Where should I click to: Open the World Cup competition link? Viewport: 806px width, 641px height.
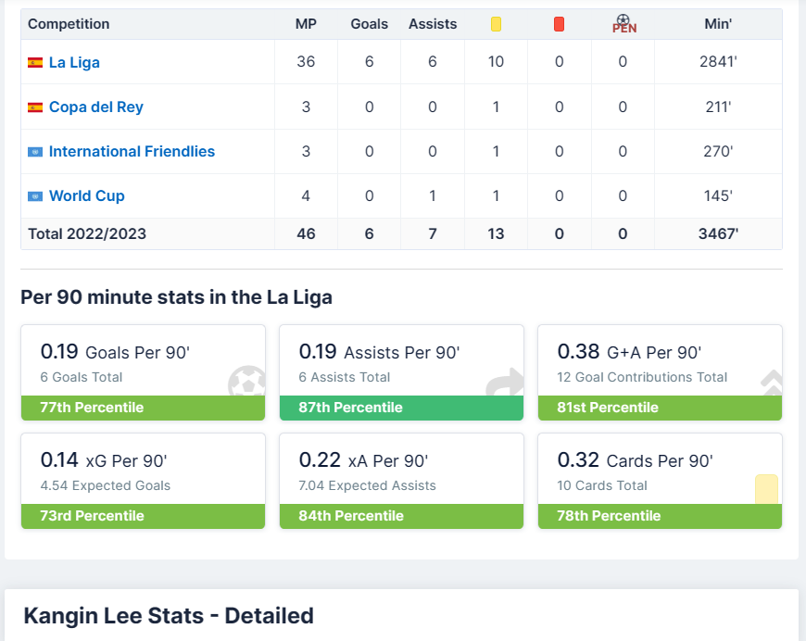pos(86,196)
